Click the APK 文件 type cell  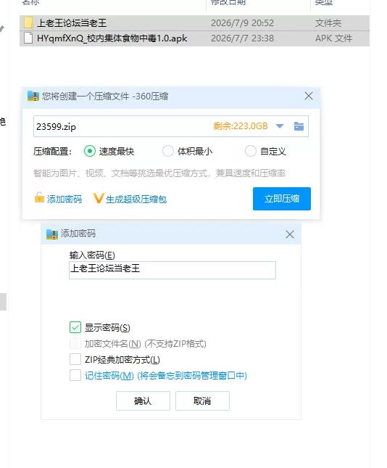tap(333, 38)
